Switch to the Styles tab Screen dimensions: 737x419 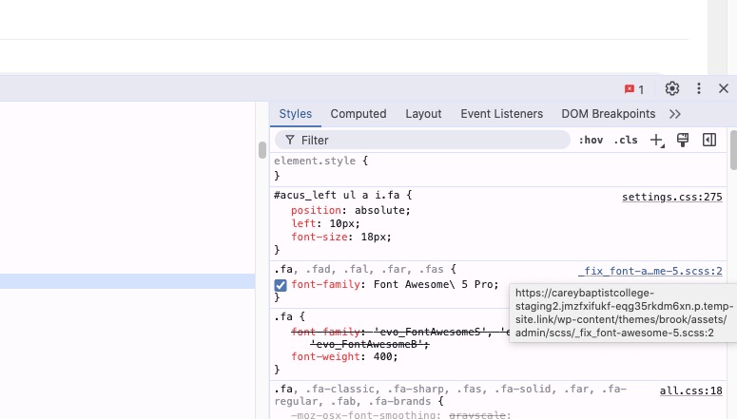pyautogui.click(x=295, y=114)
